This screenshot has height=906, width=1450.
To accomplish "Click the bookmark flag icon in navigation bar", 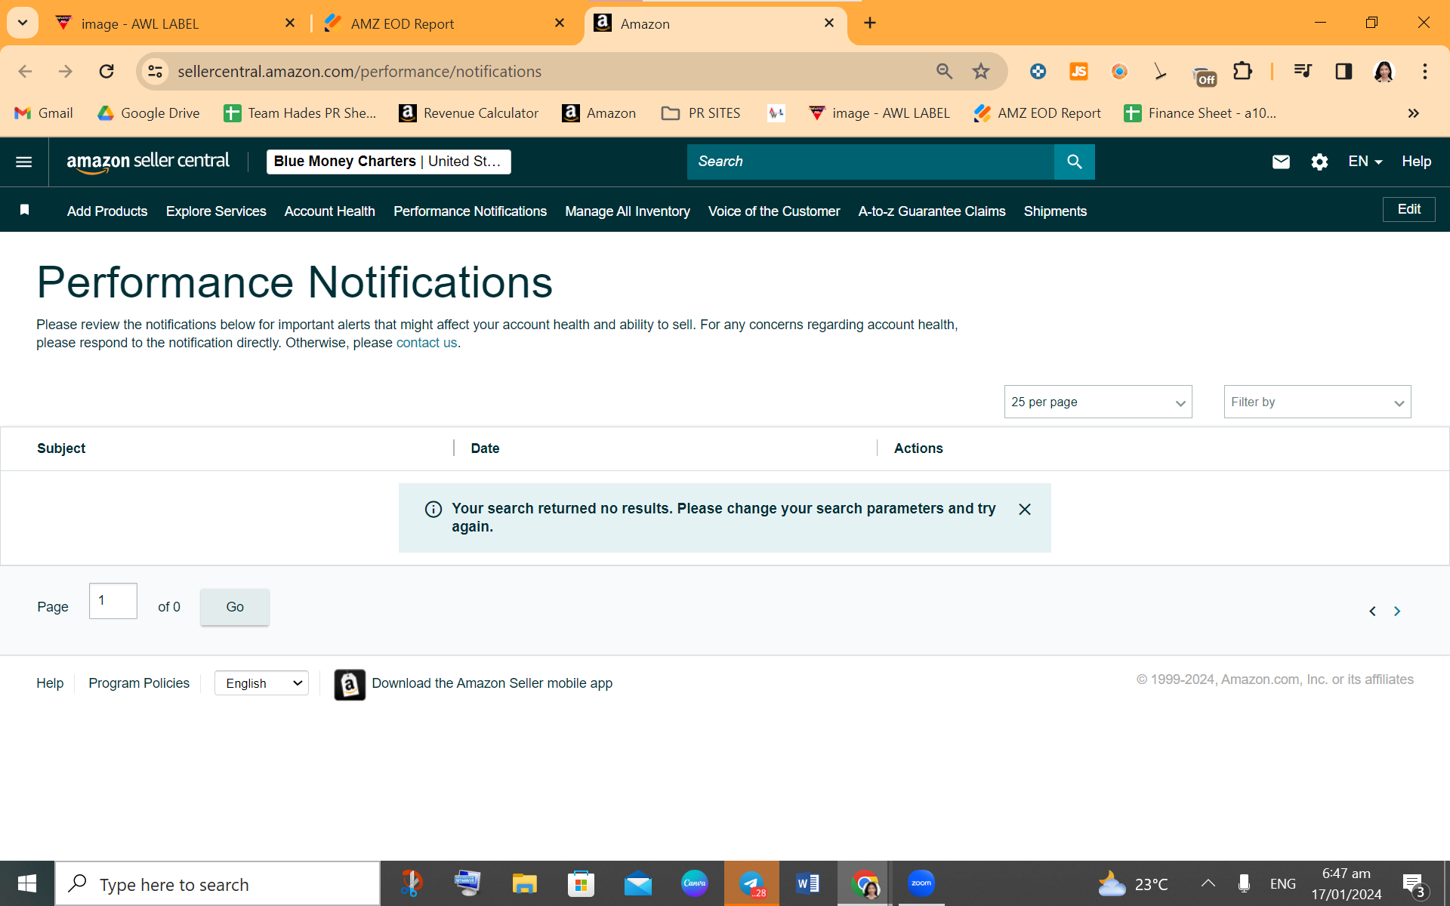I will coord(24,210).
